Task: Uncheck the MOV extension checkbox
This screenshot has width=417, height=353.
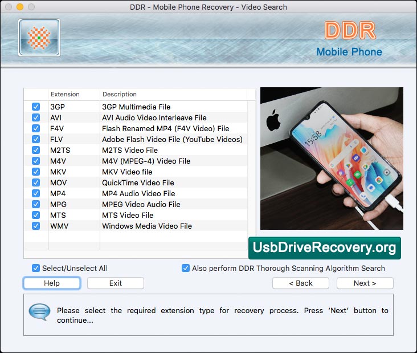Action: coord(36,182)
